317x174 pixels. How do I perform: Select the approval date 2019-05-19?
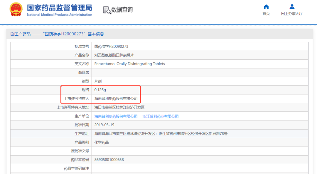[104, 125]
